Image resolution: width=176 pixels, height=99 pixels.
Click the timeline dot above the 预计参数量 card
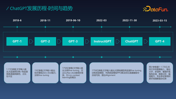pyautogui.click(x=160, y=57)
